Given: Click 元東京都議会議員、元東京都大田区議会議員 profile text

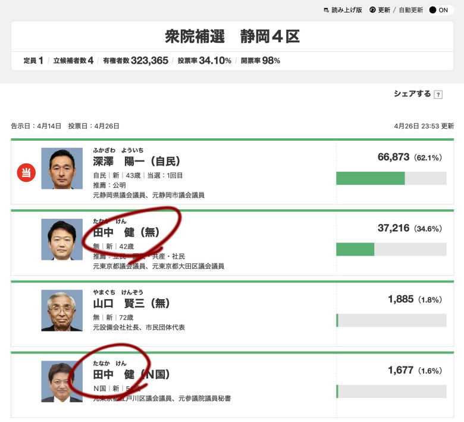Looking at the screenshot, I should [158, 266].
